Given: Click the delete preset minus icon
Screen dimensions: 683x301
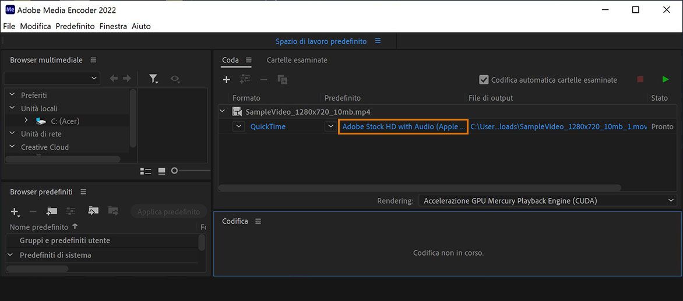Looking at the screenshot, I should (33, 211).
